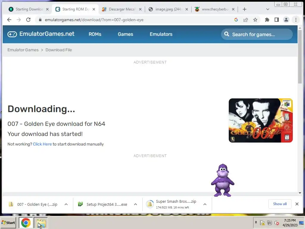The height and width of the screenshot is (229, 305).
Task: Click the EmulatorGames.net logo
Action: [41, 34]
